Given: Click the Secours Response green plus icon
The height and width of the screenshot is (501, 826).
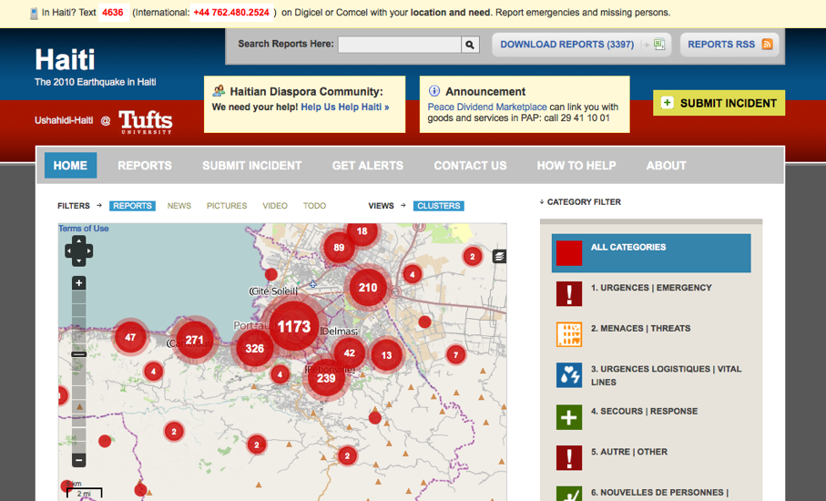Looking at the screenshot, I should click(569, 417).
